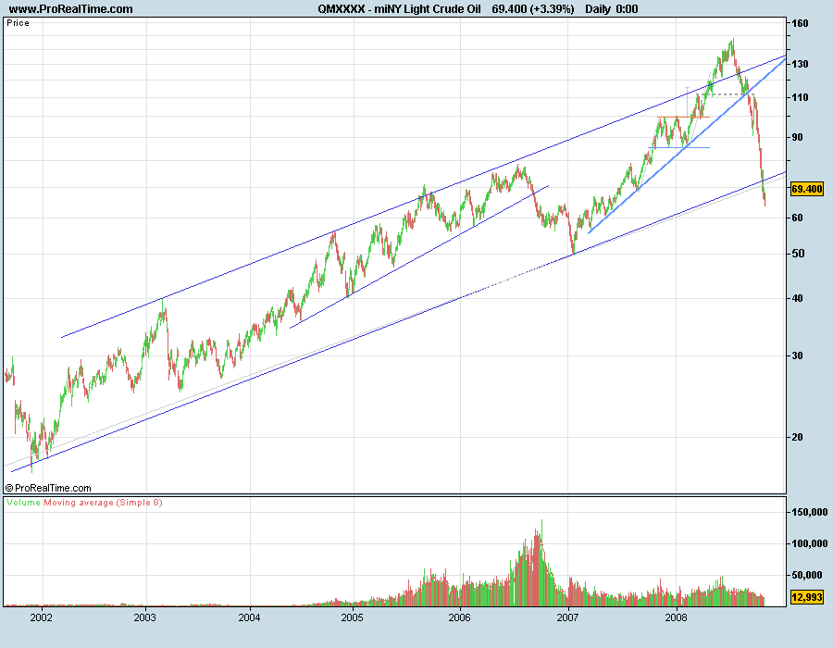Click the 2003 year label on time axis
The width and height of the screenshot is (833, 648).
pyautogui.click(x=145, y=617)
